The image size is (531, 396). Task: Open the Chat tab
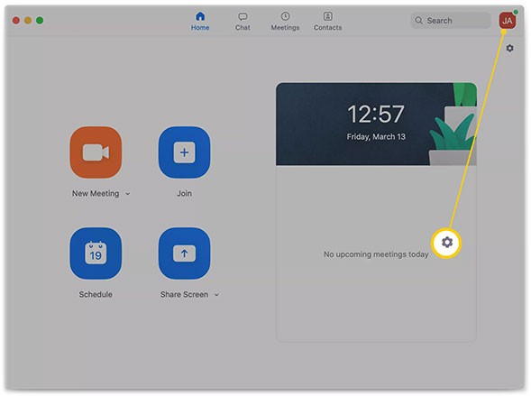(243, 22)
